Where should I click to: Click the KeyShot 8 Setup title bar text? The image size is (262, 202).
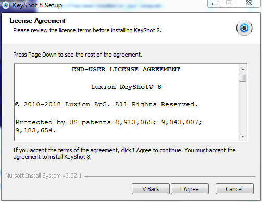(38, 5)
